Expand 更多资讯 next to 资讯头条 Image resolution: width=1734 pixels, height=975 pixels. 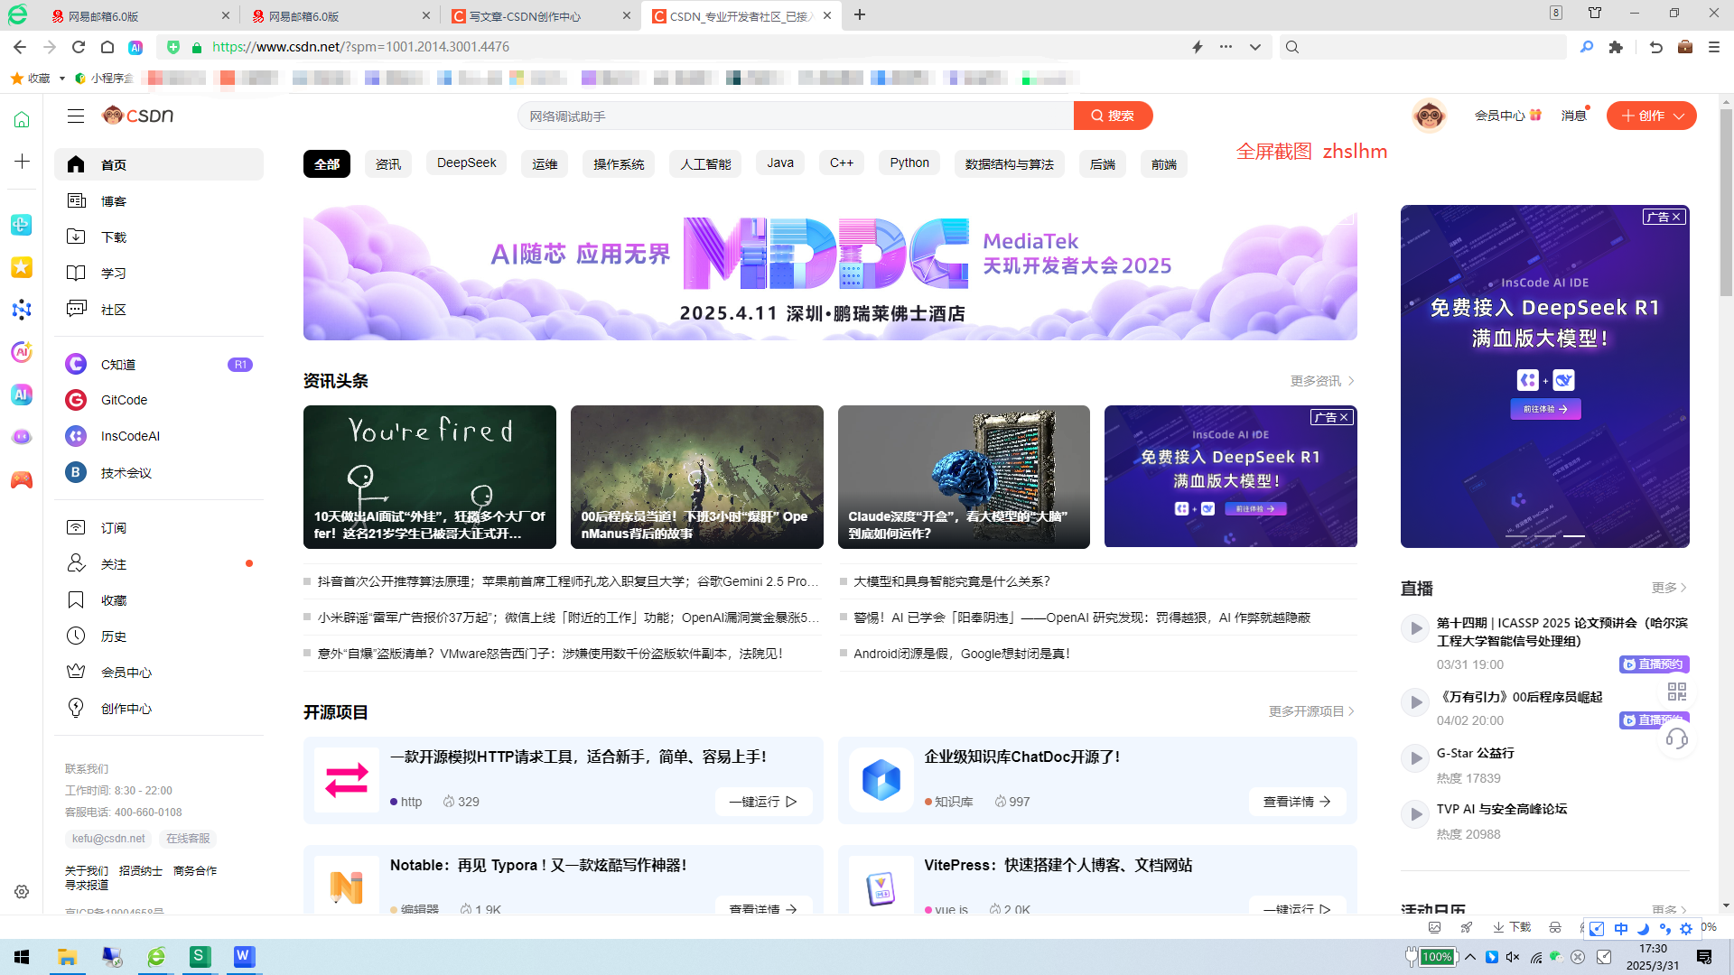tap(1322, 381)
